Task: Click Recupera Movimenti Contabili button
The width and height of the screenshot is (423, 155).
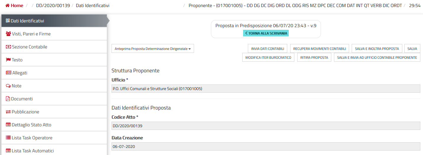Action: 319,49
